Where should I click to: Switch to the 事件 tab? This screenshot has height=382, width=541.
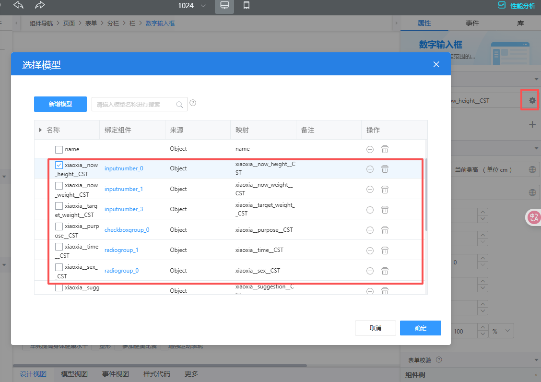point(472,23)
